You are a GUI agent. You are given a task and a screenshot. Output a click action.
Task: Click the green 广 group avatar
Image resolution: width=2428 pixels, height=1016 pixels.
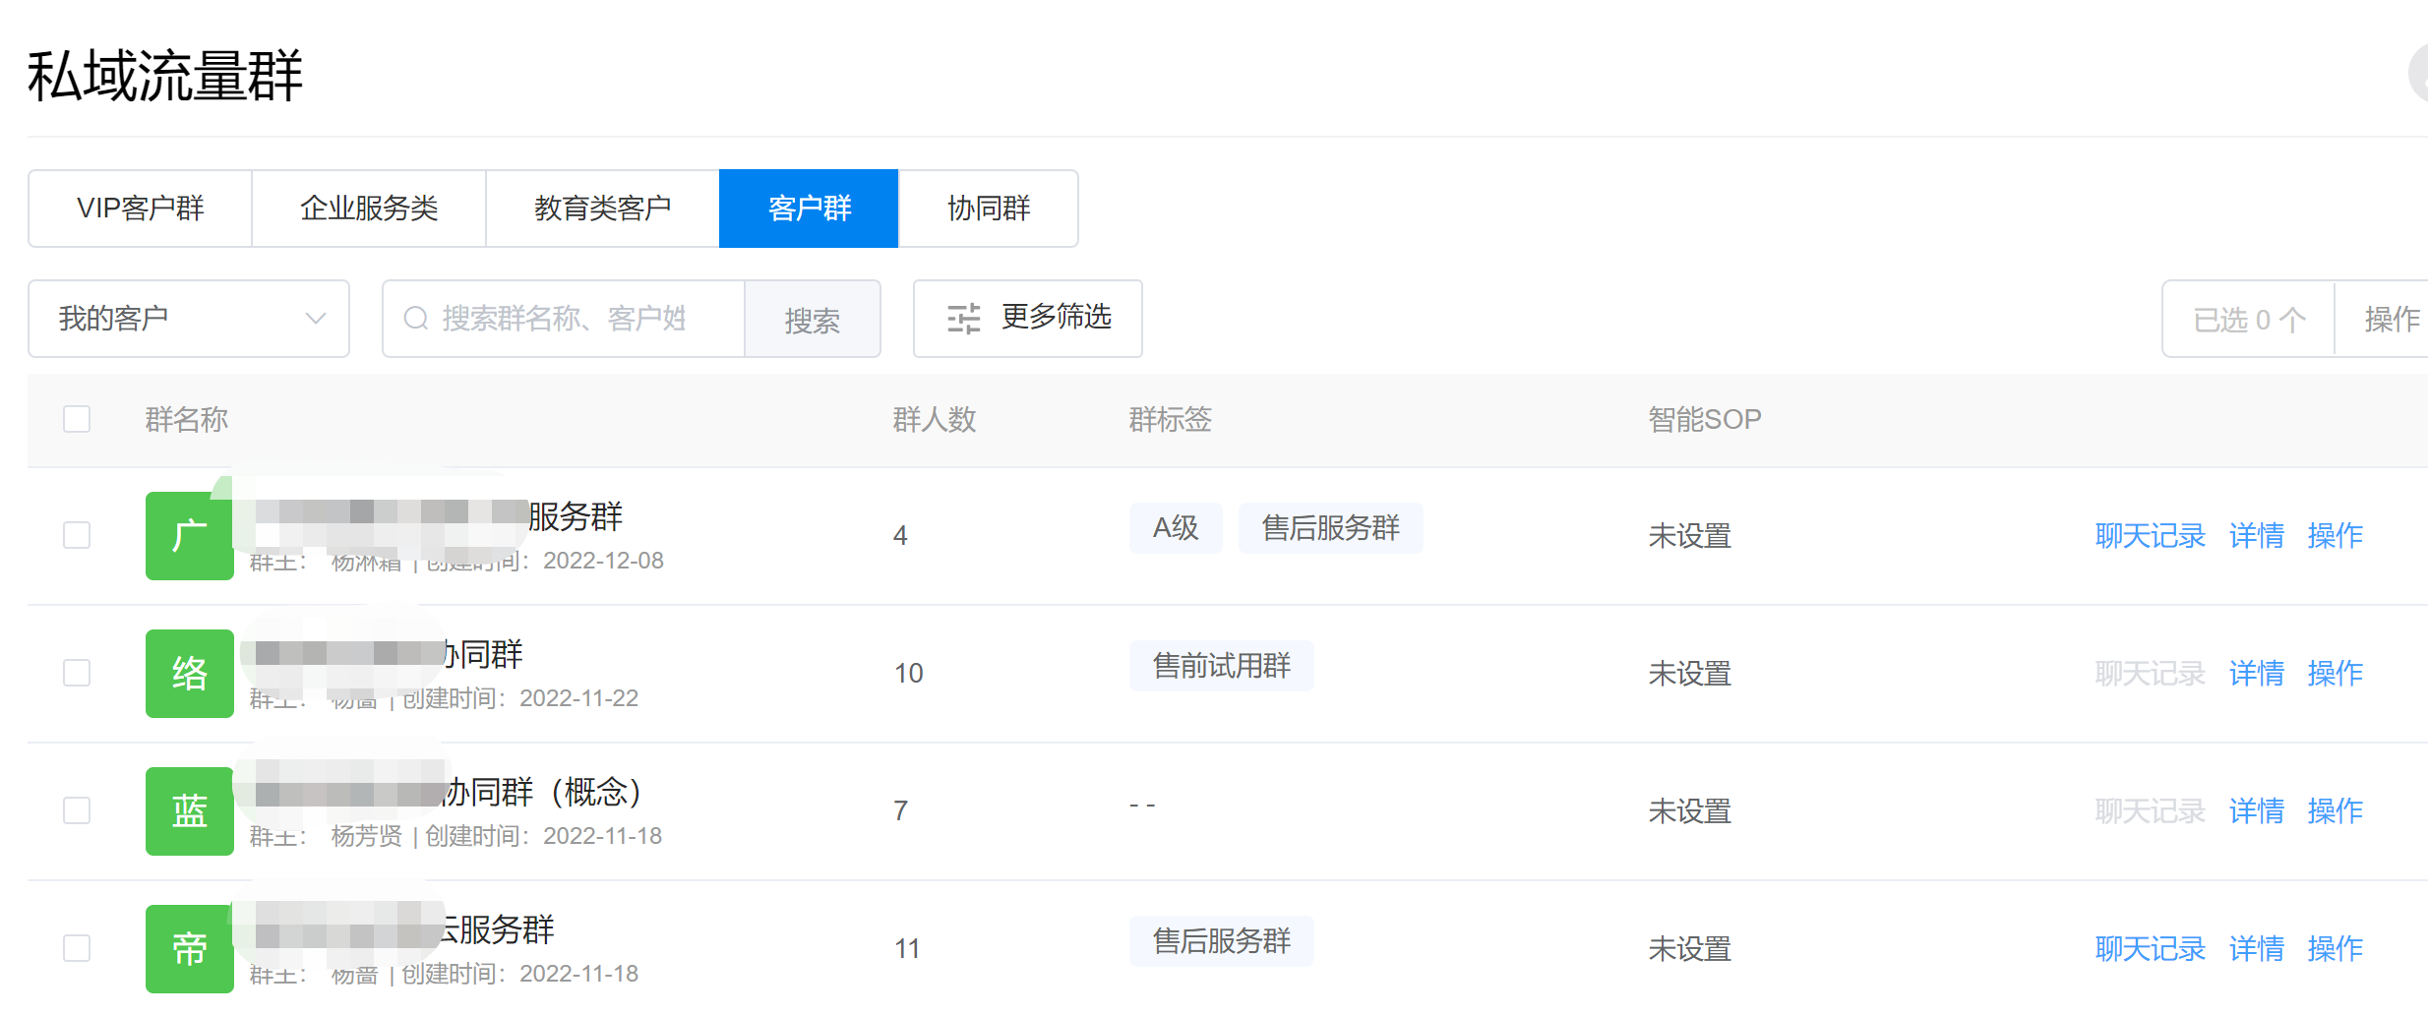tap(189, 536)
